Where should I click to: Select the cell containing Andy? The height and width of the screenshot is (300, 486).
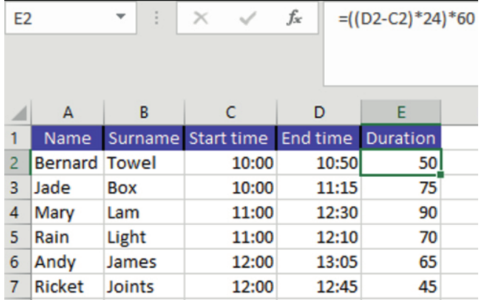coord(67,261)
